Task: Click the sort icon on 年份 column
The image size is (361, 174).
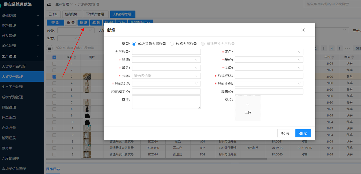Action: [x=333, y=57]
